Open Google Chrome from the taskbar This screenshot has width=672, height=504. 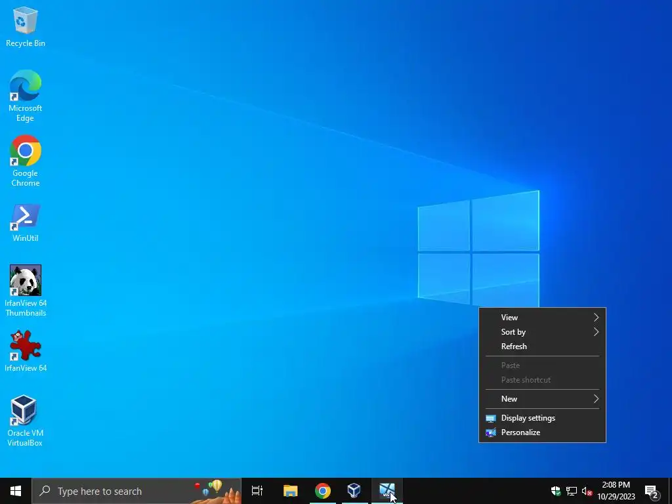pos(323,491)
